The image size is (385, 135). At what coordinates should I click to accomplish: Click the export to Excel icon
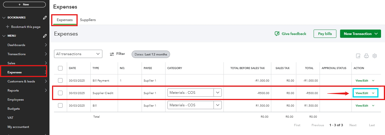click(x=358, y=56)
